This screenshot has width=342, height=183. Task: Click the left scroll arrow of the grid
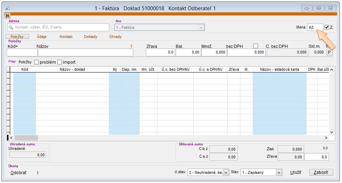[11, 138]
